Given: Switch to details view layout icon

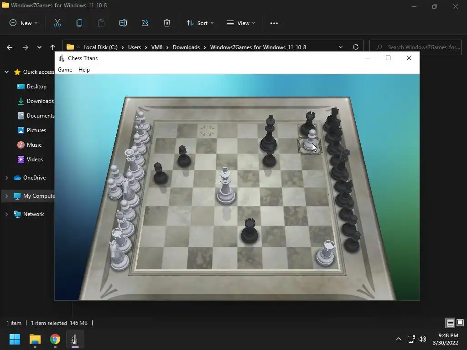Looking at the screenshot, I should pos(450,323).
